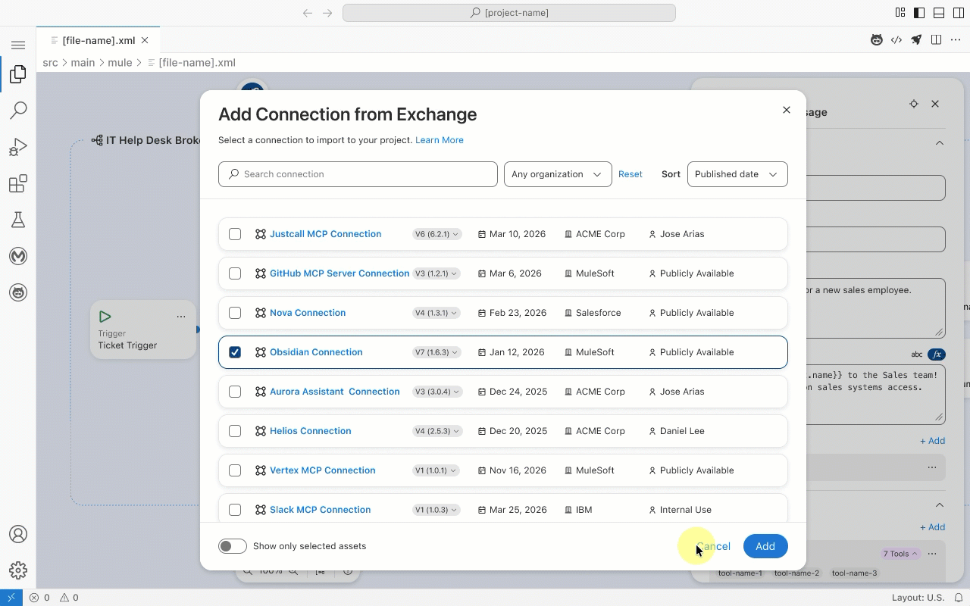This screenshot has width=970, height=606.
Task: Tick the Helios Connection checkbox
Action: pos(235,431)
